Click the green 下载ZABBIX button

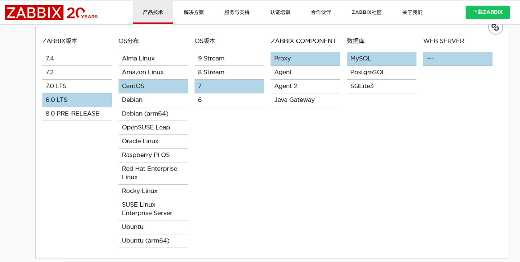click(488, 12)
